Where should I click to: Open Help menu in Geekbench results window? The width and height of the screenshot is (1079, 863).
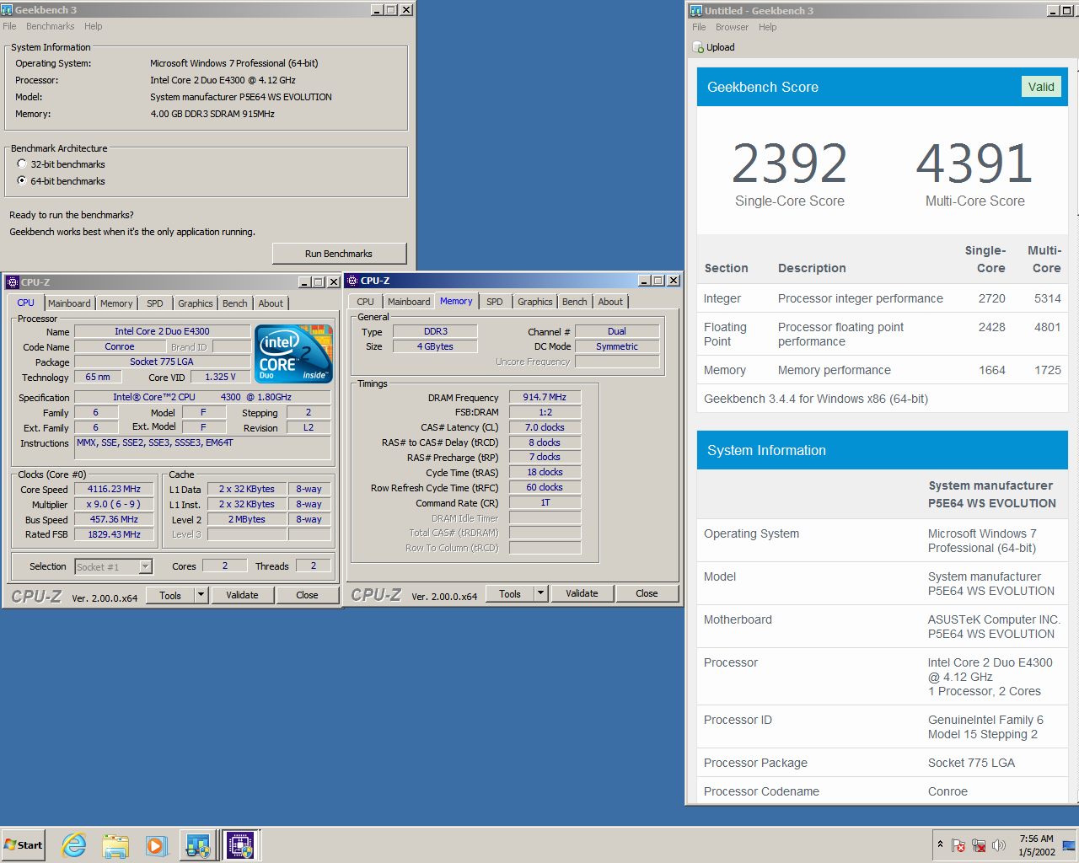click(x=767, y=27)
